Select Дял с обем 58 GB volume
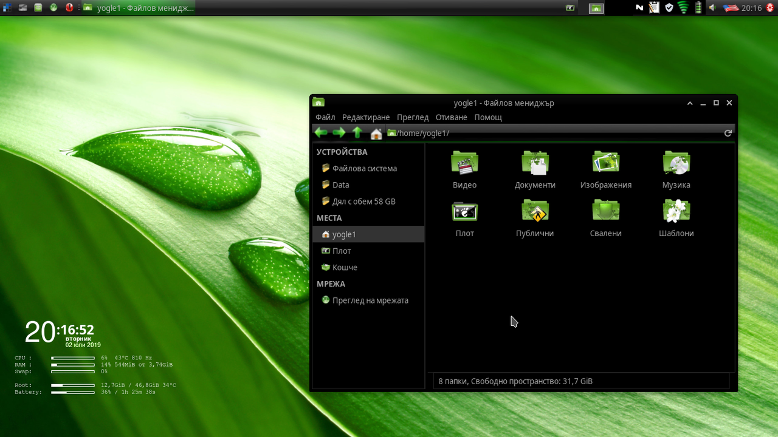The width and height of the screenshot is (778, 437). (x=368, y=201)
